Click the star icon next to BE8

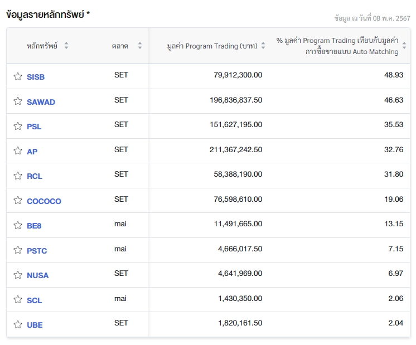pyautogui.click(x=18, y=226)
